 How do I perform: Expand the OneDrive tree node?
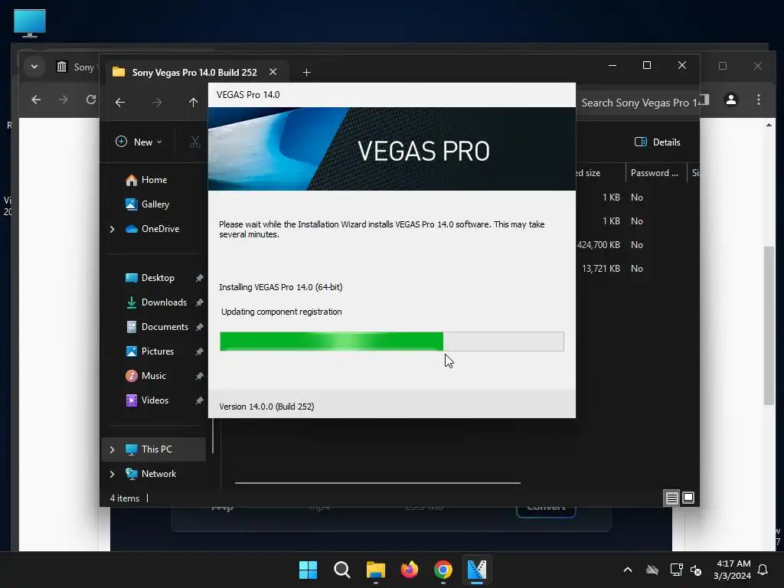[x=112, y=229]
